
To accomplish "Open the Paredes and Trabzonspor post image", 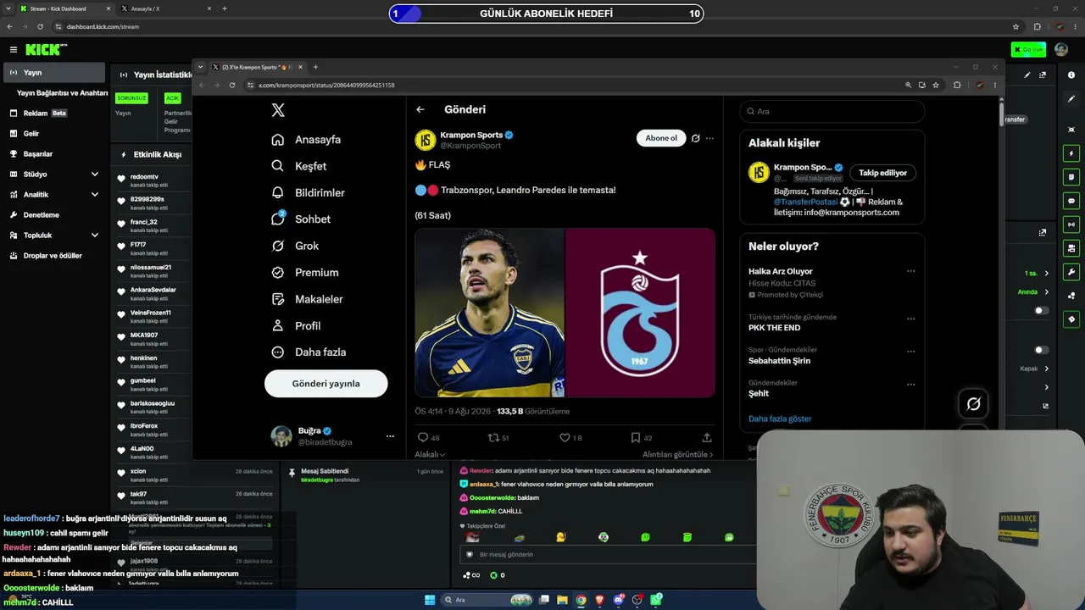I will click(565, 313).
